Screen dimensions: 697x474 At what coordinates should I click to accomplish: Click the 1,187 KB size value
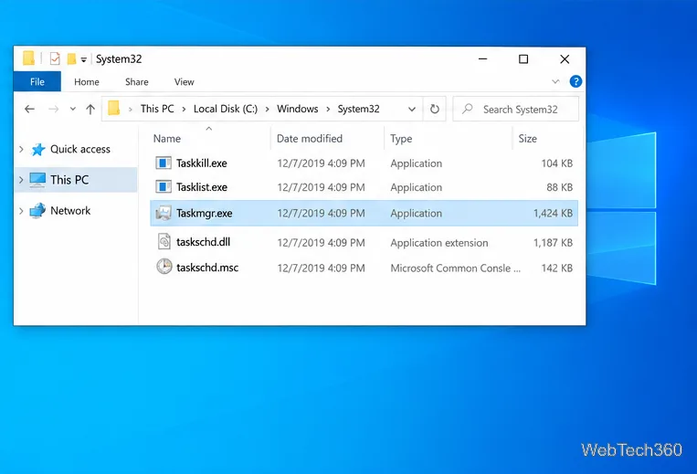tap(553, 243)
